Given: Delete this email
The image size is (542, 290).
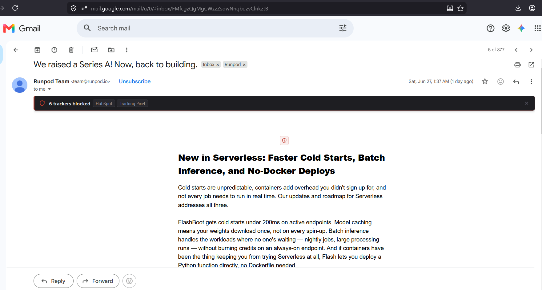Looking at the screenshot, I should [x=71, y=50].
